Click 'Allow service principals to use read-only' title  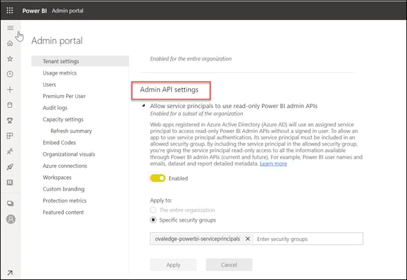[234, 106]
